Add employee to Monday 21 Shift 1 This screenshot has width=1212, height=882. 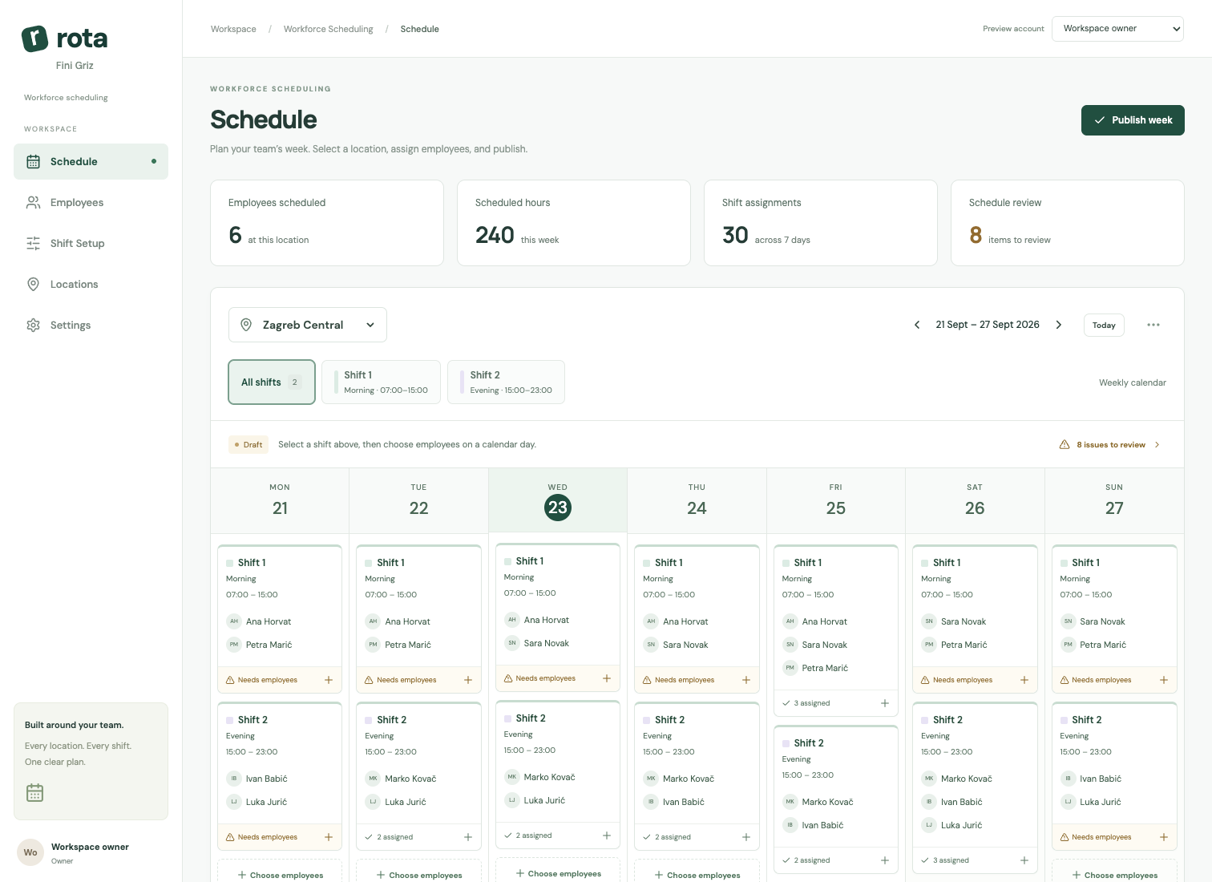[329, 680]
